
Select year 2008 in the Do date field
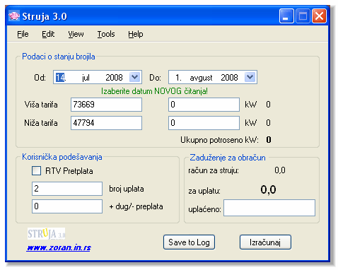point(229,78)
